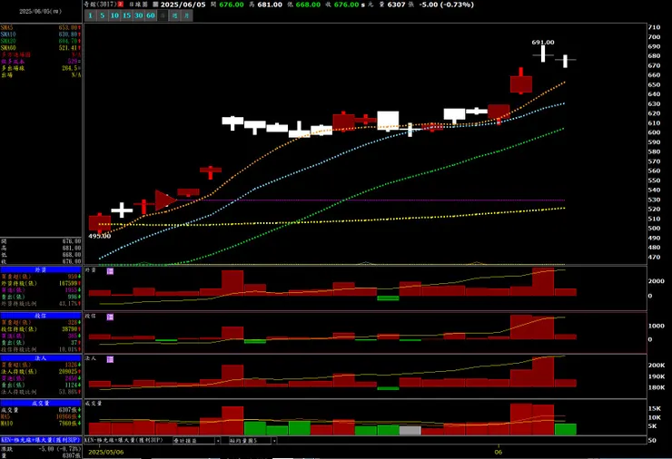Click the change -5.00 (-0.73%) in the title bar
The image size is (672, 459).
[x=447, y=5]
